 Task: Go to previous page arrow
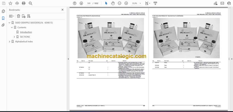click(75, 3)
